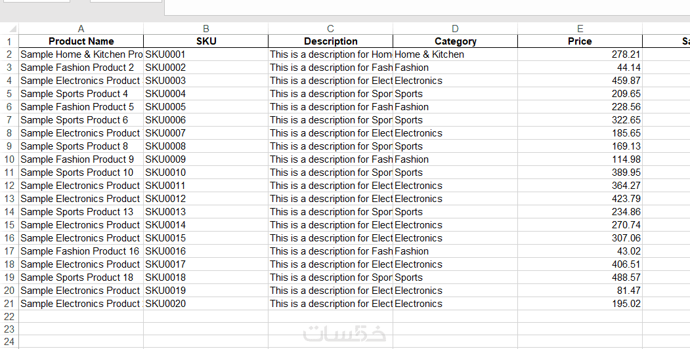Select row 12 header number
The width and height of the screenshot is (690, 349).
click(x=9, y=186)
